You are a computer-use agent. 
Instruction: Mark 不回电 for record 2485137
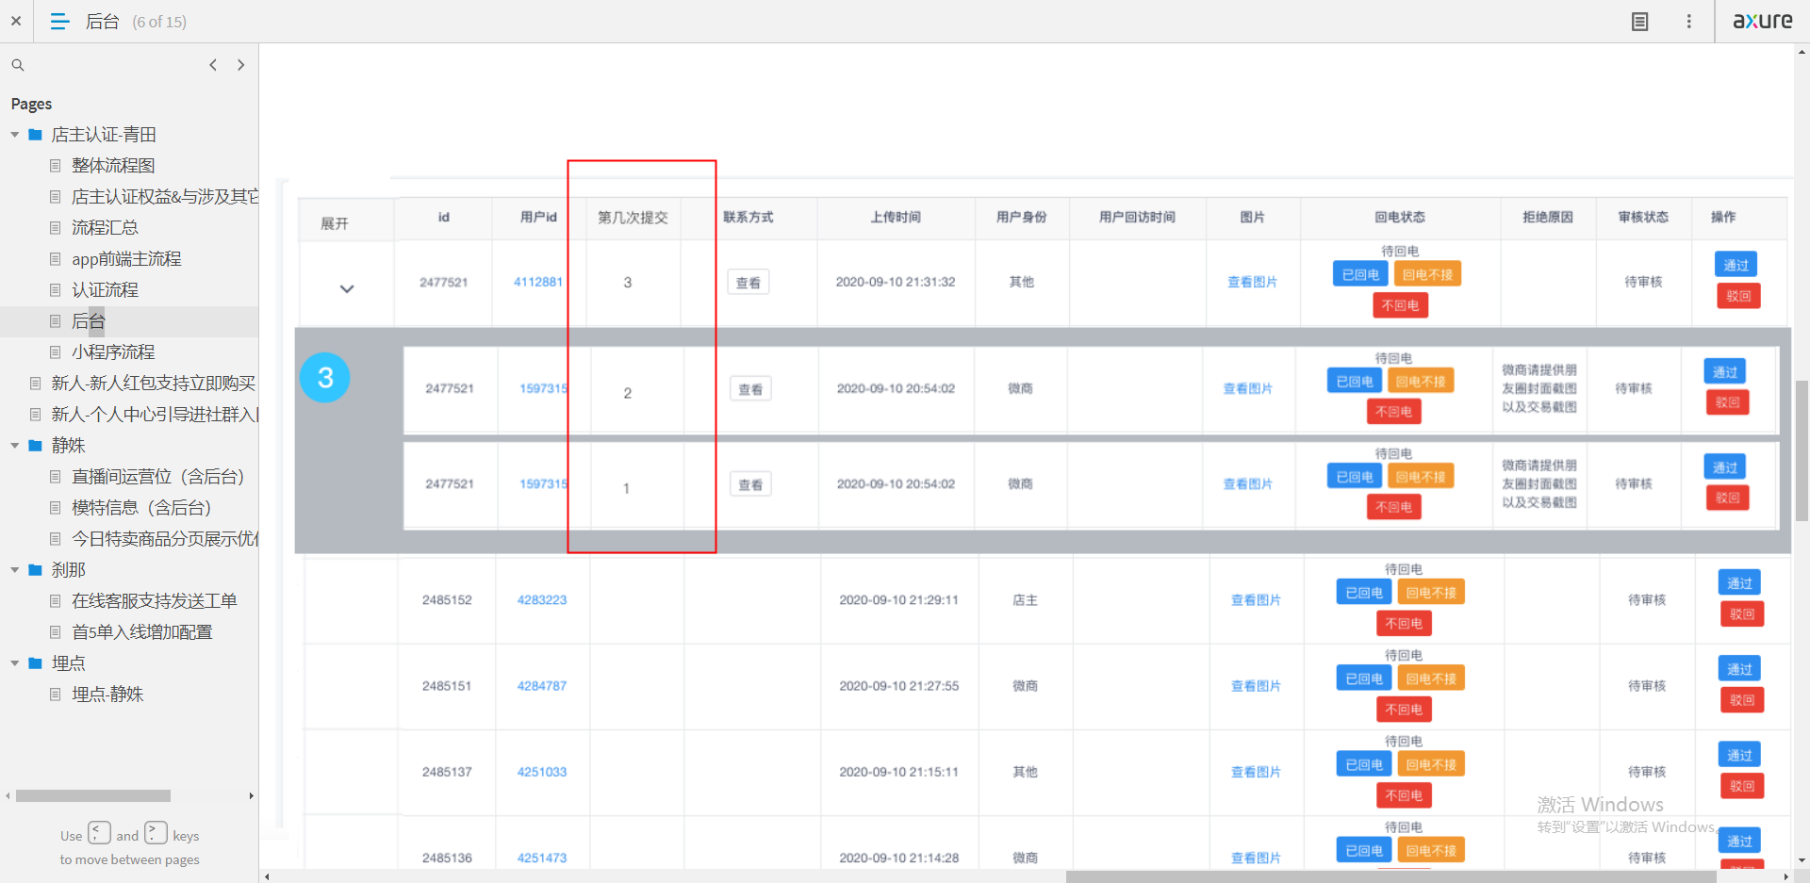pyautogui.click(x=1404, y=795)
